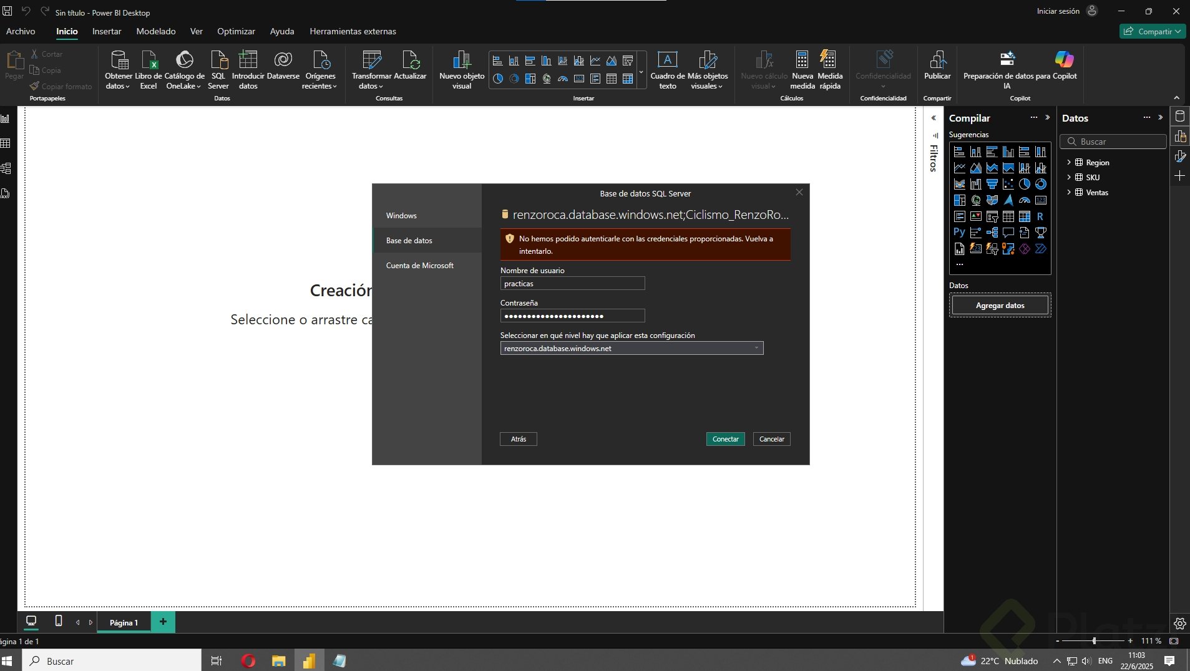Image resolution: width=1190 pixels, height=671 pixels.
Task: Switch to the Insertar tab
Action: tap(107, 31)
